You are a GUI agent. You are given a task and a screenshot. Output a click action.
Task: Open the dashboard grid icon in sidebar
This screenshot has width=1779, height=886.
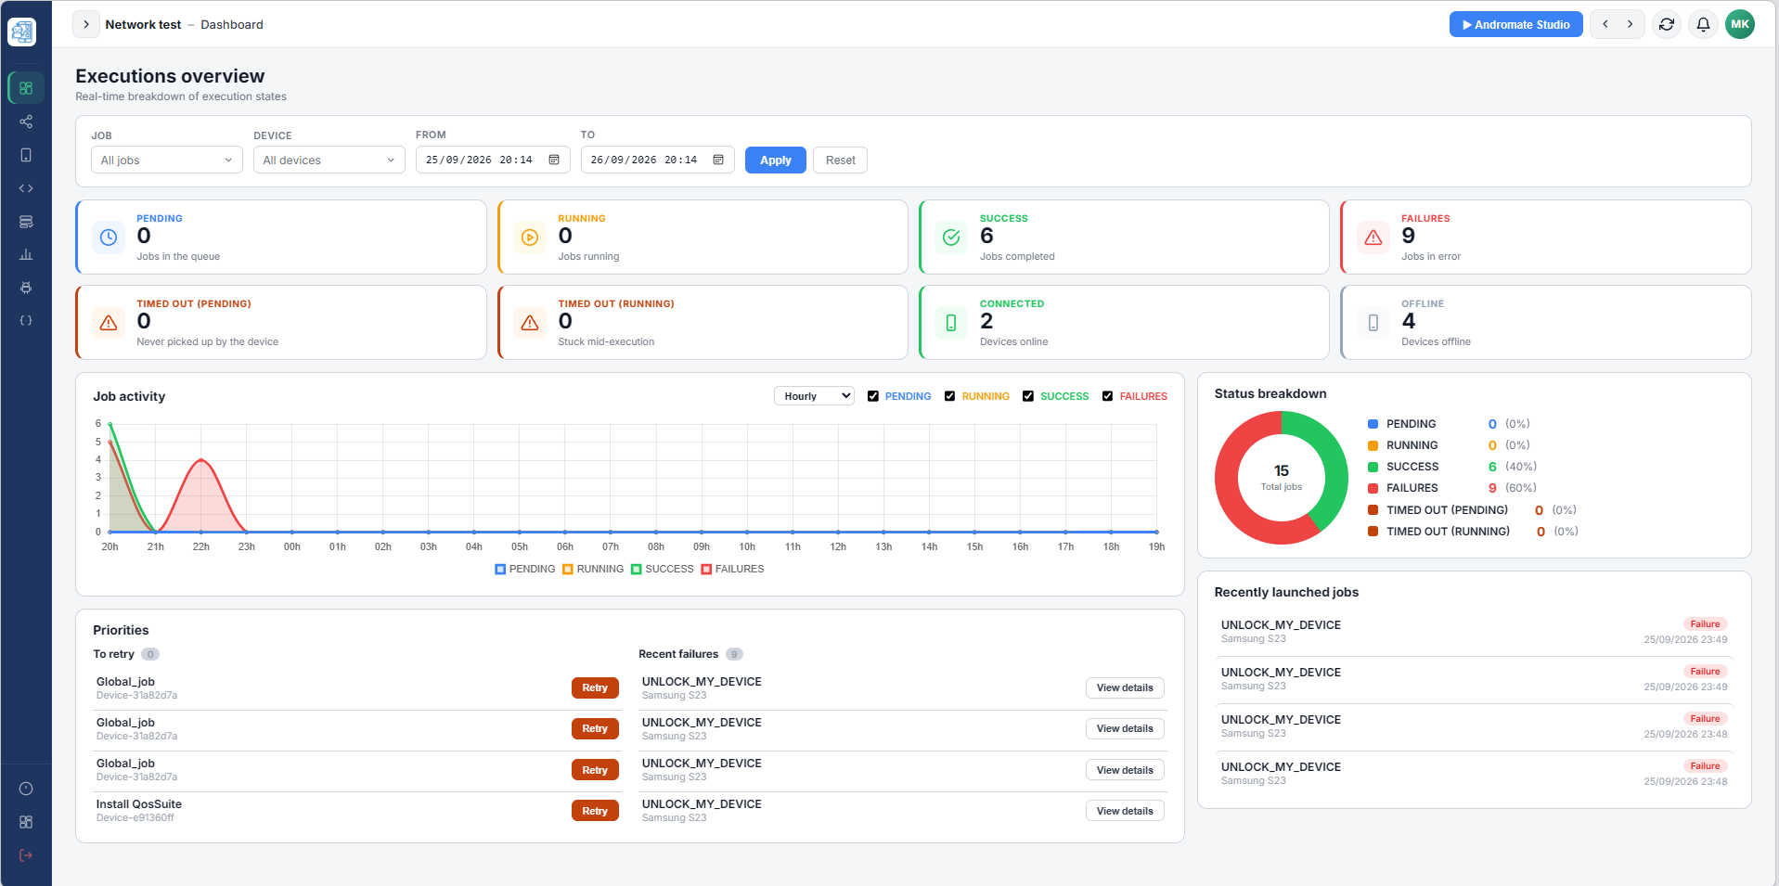click(x=26, y=88)
